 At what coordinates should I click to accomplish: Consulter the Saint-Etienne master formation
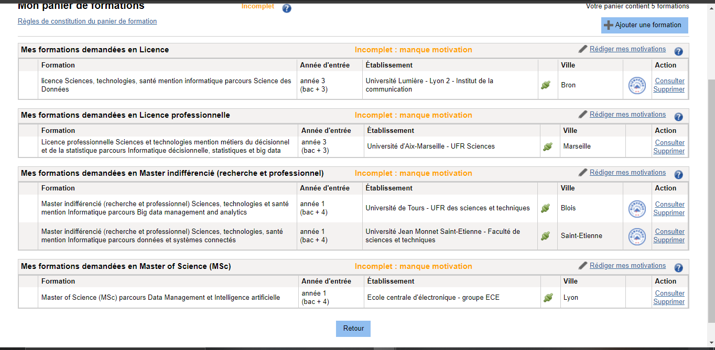[x=669, y=232]
